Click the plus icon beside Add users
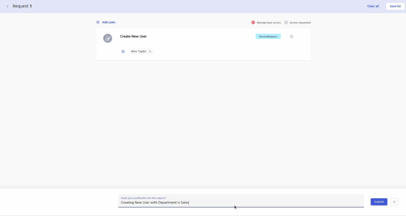406x216 pixels. pos(98,22)
